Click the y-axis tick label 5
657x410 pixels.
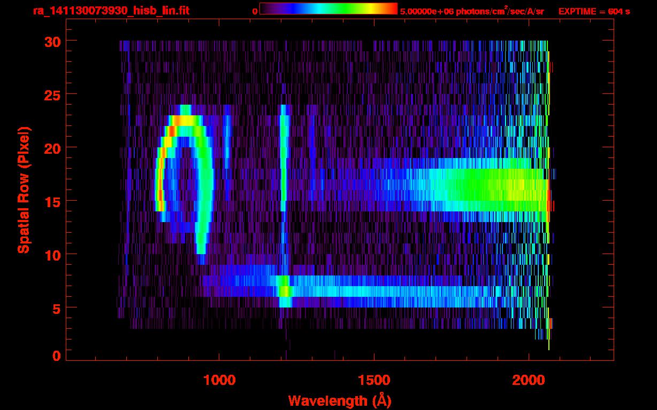56,308
